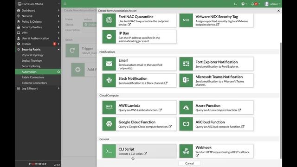
Task: Choose the AWS Lambda icon
Action: pos(109,107)
